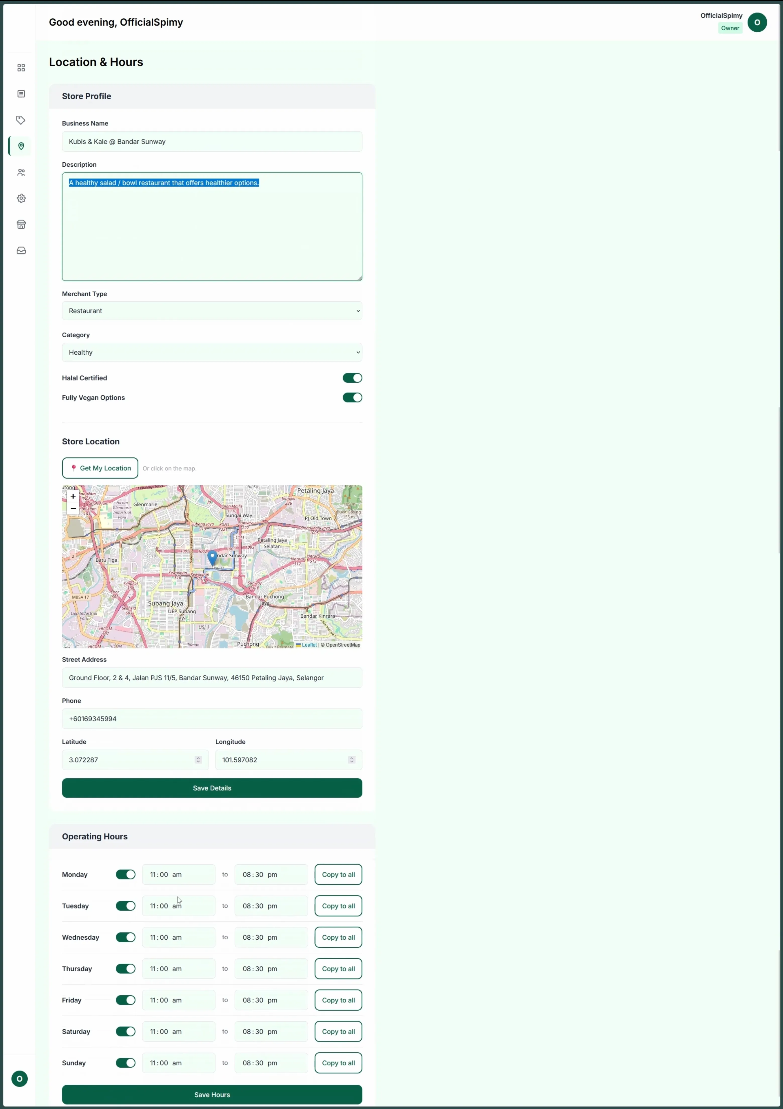Screen dimensions: 783x1109
Task: Open the orders list icon in sidebar
Action: click(x=21, y=94)
